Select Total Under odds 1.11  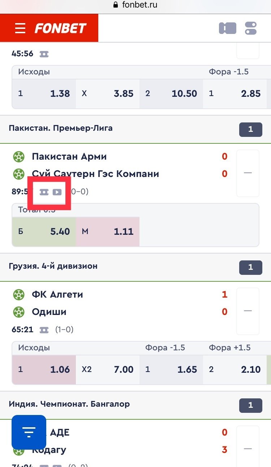[x=108, y=232]
